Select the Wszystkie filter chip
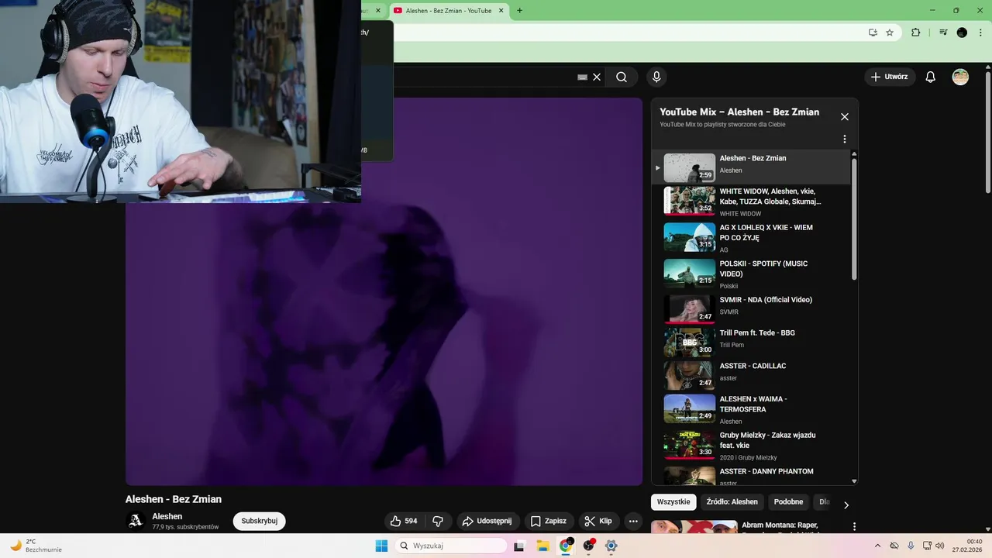This screenshot has width=992, height=558. tap(673, 501)
